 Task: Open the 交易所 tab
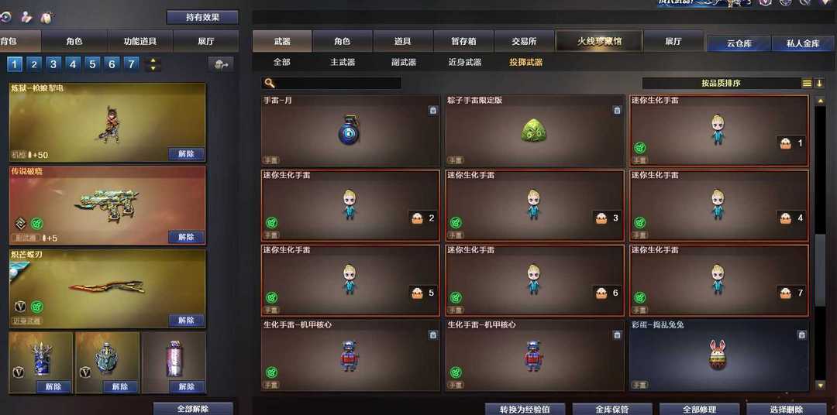point(524,41)
